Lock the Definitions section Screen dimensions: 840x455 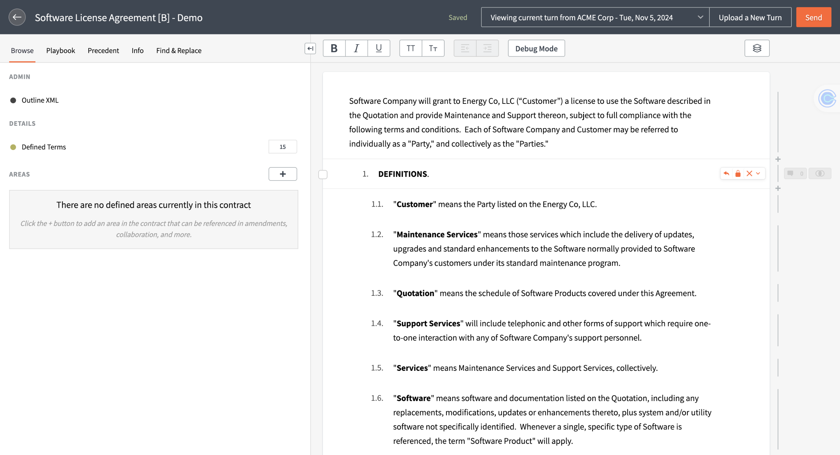(738, 174)
